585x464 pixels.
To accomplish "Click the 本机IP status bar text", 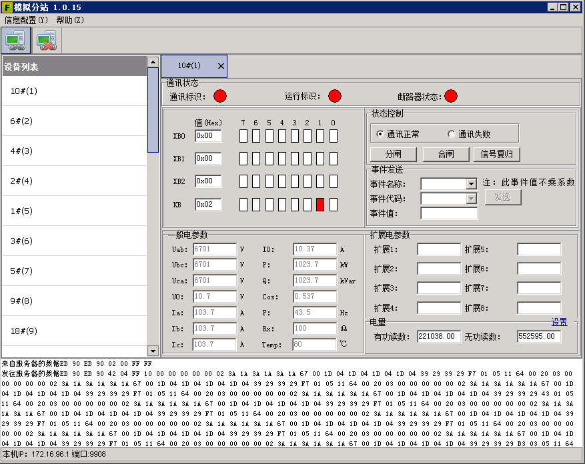I will click(54, 454).
